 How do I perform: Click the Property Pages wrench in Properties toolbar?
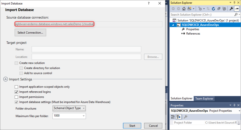pyautogui.click(x=186, y=117)
